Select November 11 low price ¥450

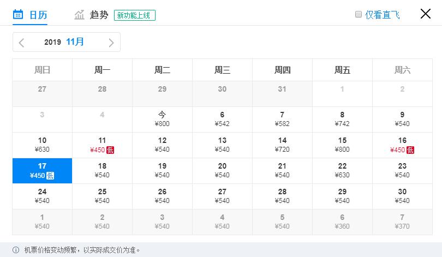pyautogui.click(x=102, y=145)
